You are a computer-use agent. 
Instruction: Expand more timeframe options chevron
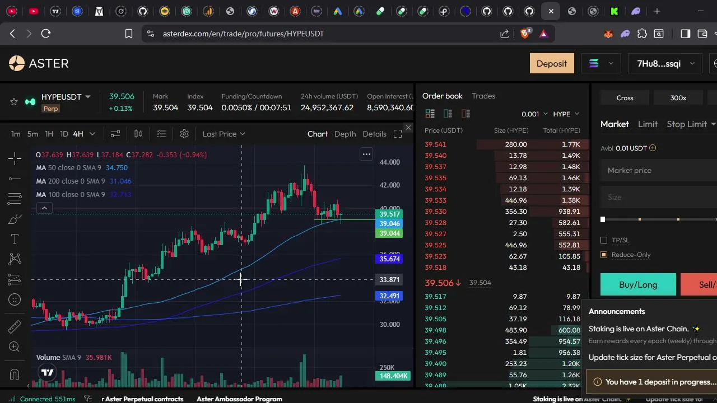coord(92,134)
